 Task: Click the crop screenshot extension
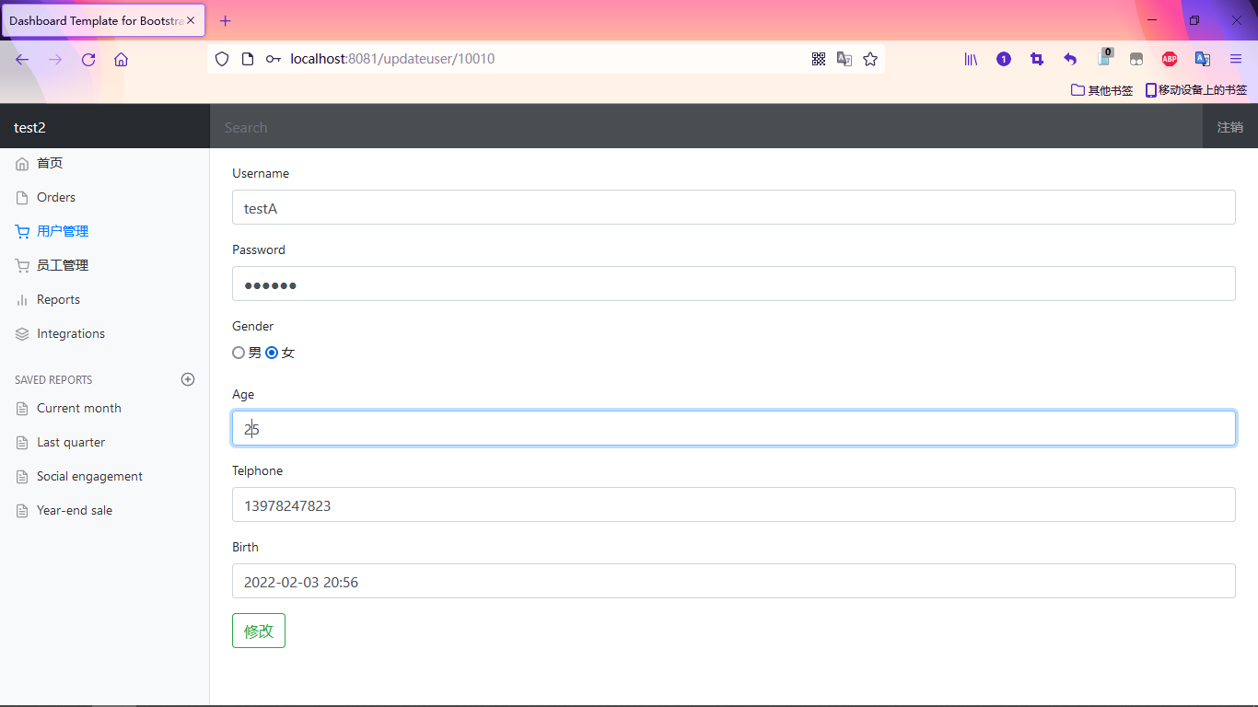(x=1037, y=59)
